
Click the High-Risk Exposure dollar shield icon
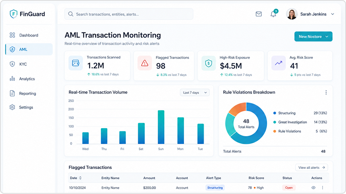tap(208, 63)
